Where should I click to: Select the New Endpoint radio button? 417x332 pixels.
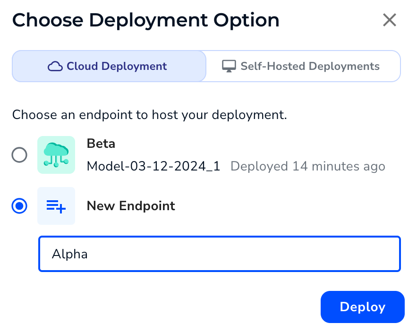pos(19,206)
